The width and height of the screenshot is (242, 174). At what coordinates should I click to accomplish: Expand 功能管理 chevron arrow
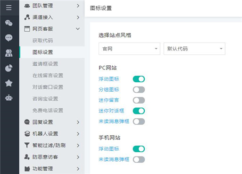tap(78, 169)
